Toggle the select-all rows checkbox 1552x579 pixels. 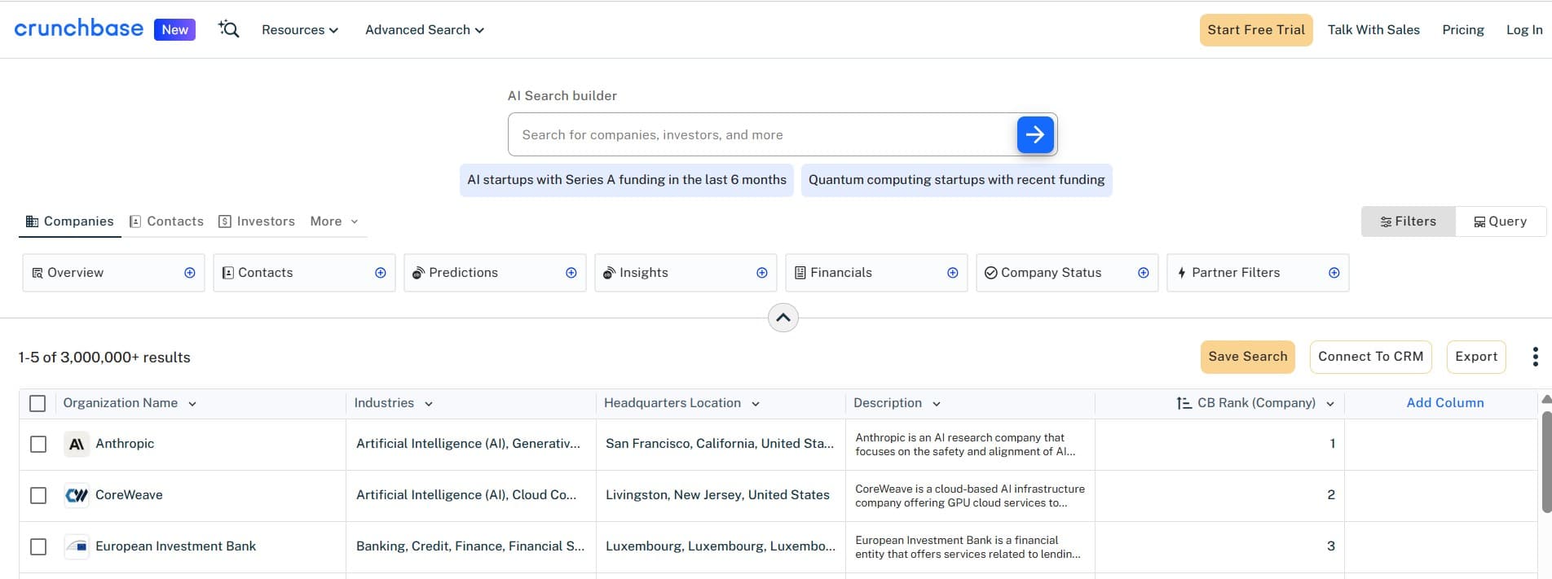(x=37, y=403)
